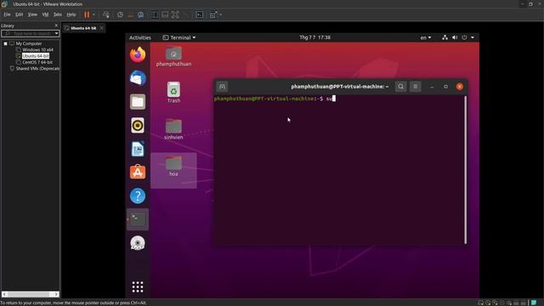Click the library horizontal scrollbar
The image size is (544, 306).
tap(31, 294)
